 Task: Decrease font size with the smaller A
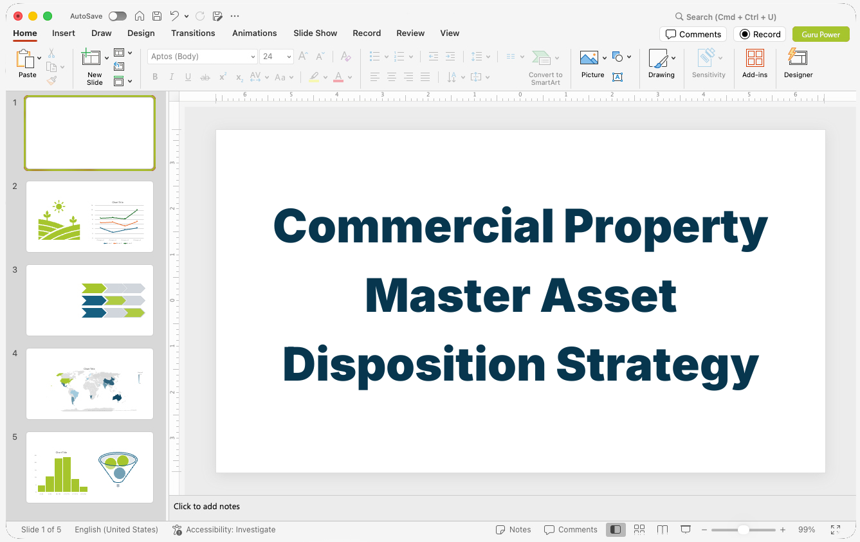click(x=320, y=57)
